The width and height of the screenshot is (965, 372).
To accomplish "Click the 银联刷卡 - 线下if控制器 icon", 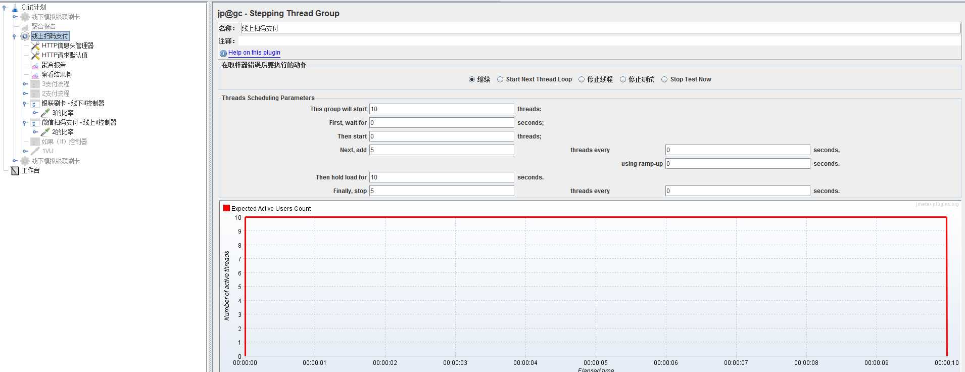I will click(35, 103).
